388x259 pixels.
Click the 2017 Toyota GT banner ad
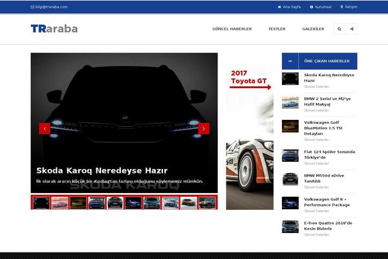(x=250, y=131)
